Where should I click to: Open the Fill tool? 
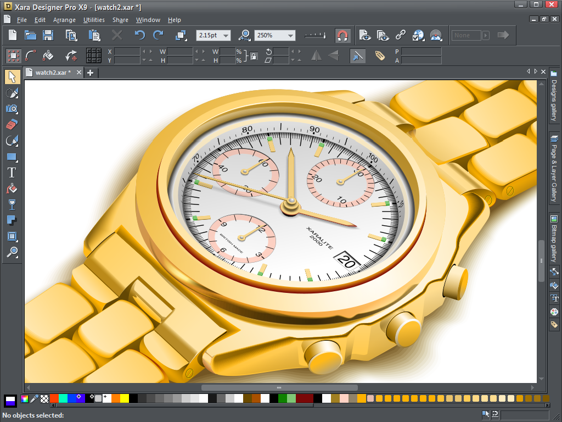click(x=12, y=188)
